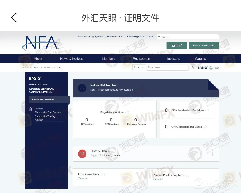Open help icon beside Firm Exemptions

[103, 174]
